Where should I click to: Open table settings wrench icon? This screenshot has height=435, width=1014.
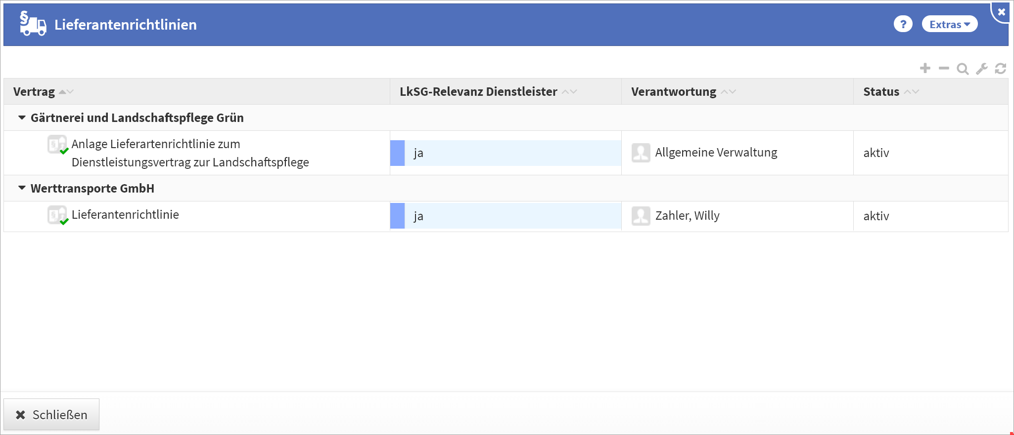[982, 69]
